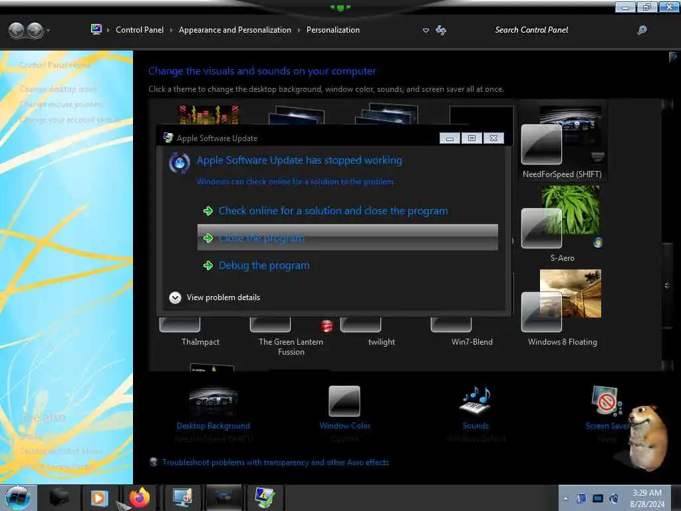Click green arrow beside Check online option
The image size is (681, 511).
coord(208,211)
